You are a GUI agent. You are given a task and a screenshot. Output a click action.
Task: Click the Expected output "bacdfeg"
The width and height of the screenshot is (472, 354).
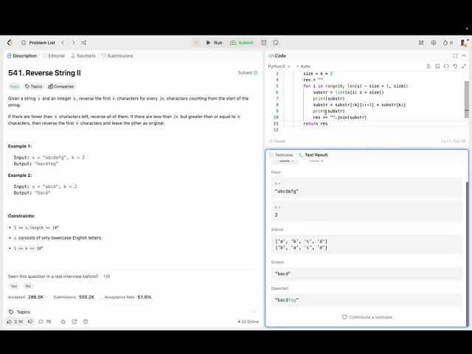click(287, 300)
